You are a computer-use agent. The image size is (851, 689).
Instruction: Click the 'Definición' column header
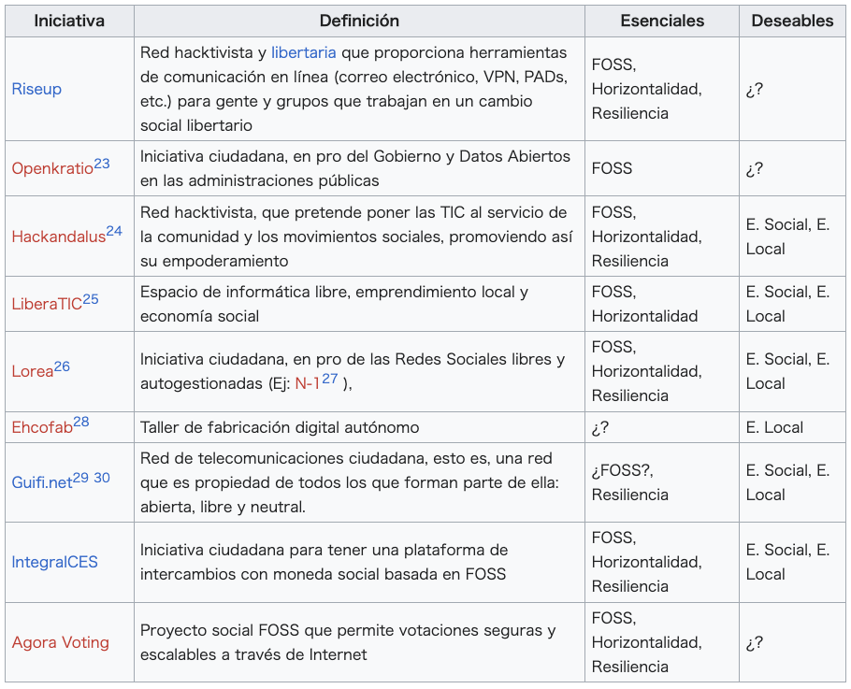[359, 22]
